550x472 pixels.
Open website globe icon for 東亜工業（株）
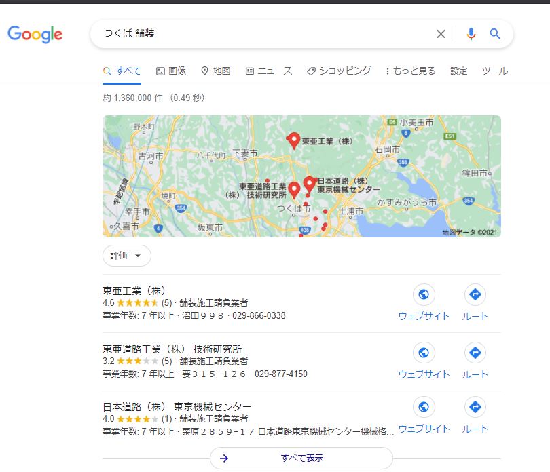pyautogui.click(x=424, y=294)
